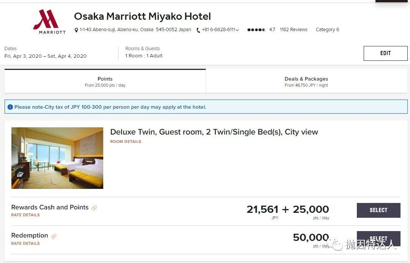This screenshot has width=410, height=263.
Task: Select the Rewards Cash and Points rate
Action: tap(378, 210)
